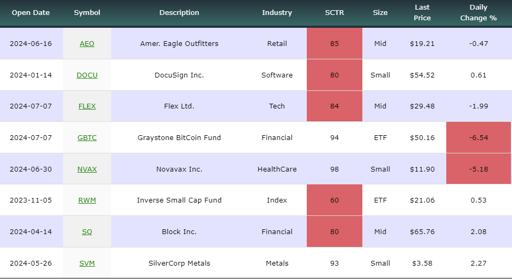The width and height of the screenshot is (512, 279).
Task: Open the SQ symbol link
Action: point(87,231)
